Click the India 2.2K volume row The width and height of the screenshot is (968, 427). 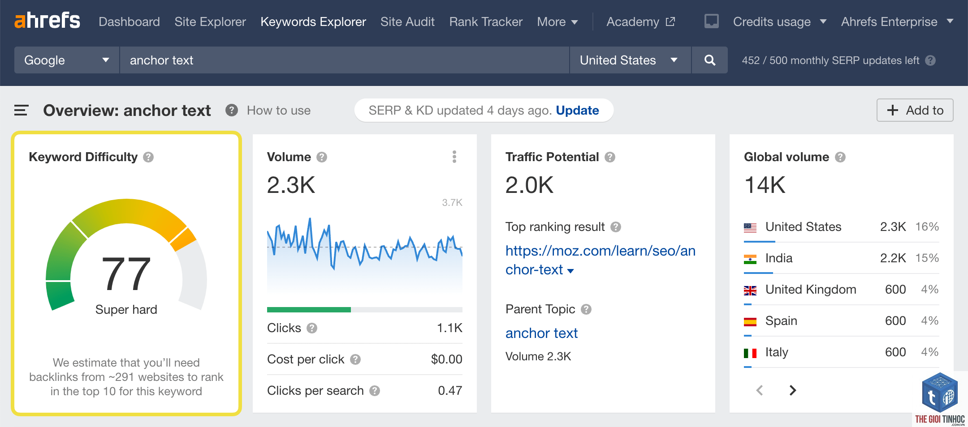(841, 258)
